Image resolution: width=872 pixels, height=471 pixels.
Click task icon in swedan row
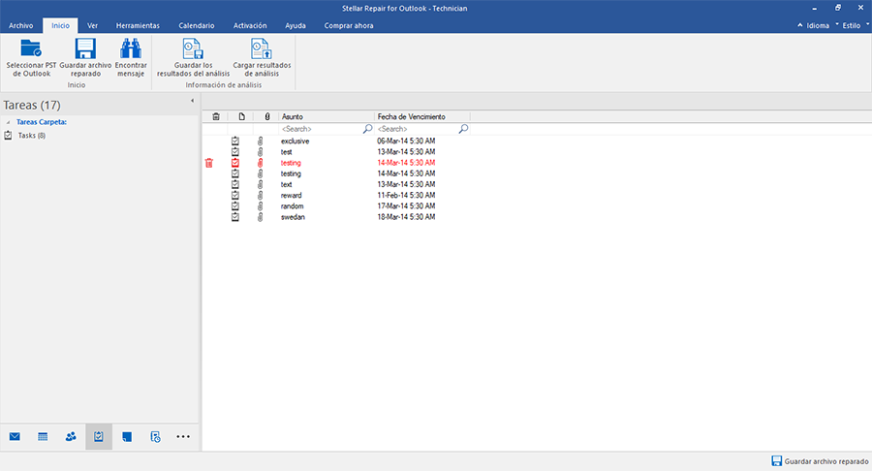point(235,217)
